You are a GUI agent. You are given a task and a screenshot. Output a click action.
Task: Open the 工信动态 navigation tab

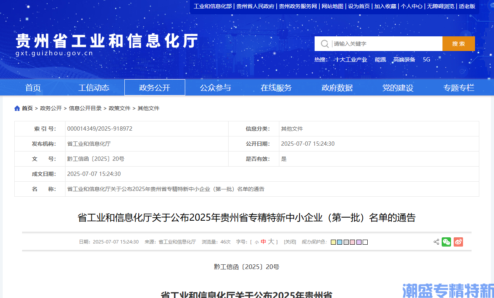[94, 88]
